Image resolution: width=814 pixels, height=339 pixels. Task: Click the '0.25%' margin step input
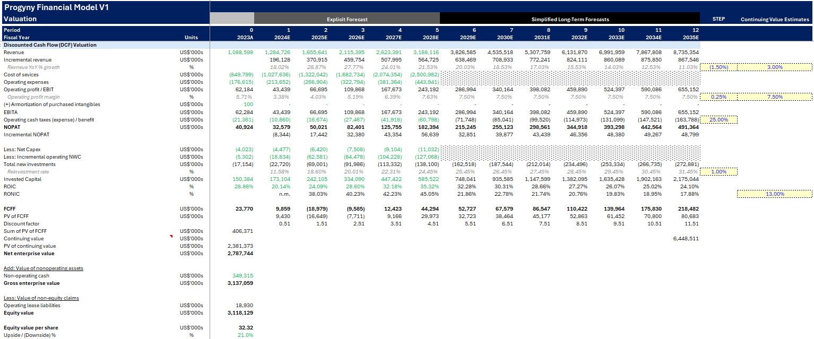[719, 97]
